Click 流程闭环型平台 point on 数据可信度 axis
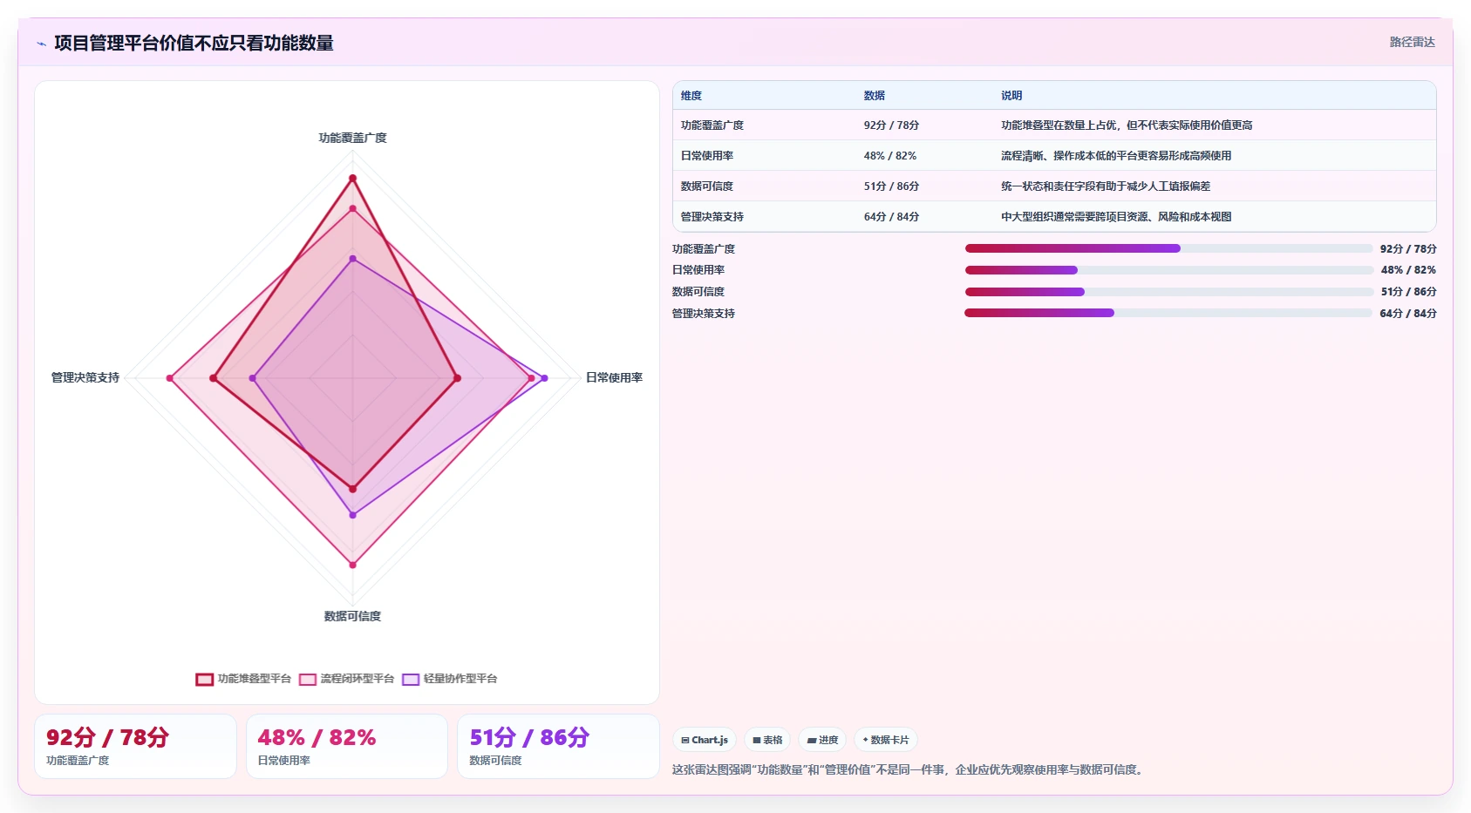 (x=352, y=565)
